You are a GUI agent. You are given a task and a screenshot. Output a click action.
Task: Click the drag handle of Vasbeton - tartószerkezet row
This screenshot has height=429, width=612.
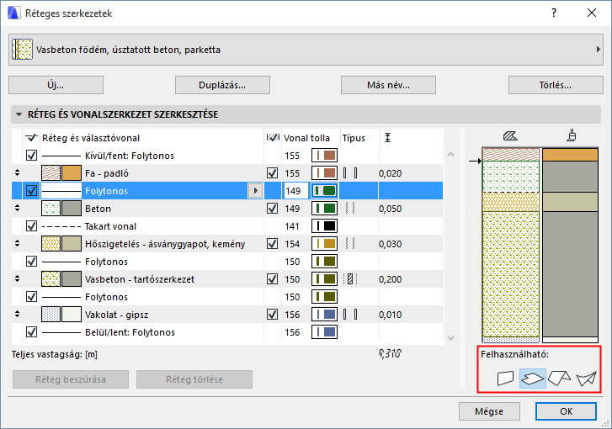pos(17,278)
